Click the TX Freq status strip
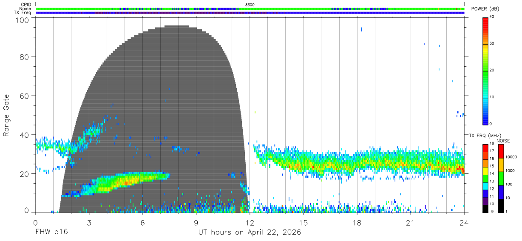Screen dimensions: 522x241 point(250,13)
